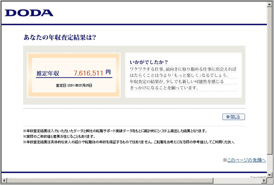Screen dimensions: 274x185
Task: Click the 推定年収 label
Action: [48, 74]
